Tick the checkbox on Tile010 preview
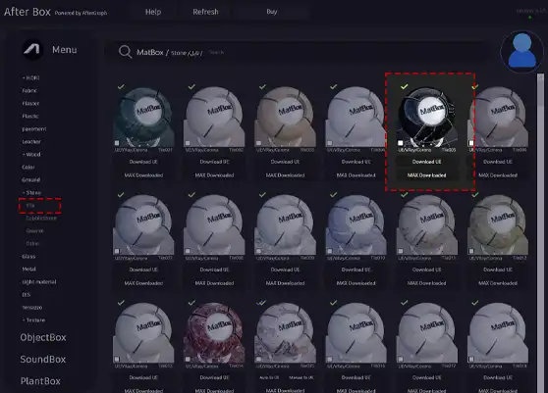548x393 pixels. 330,251
